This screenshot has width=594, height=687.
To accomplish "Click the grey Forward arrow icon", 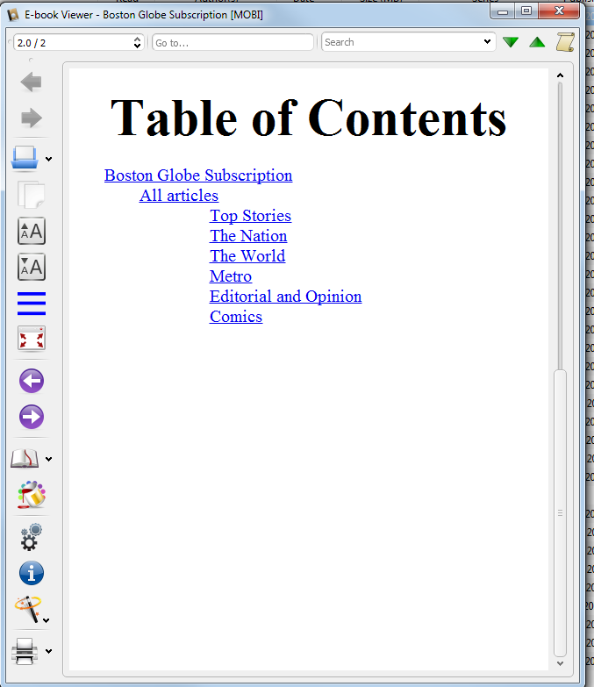I will coord(31,118).
